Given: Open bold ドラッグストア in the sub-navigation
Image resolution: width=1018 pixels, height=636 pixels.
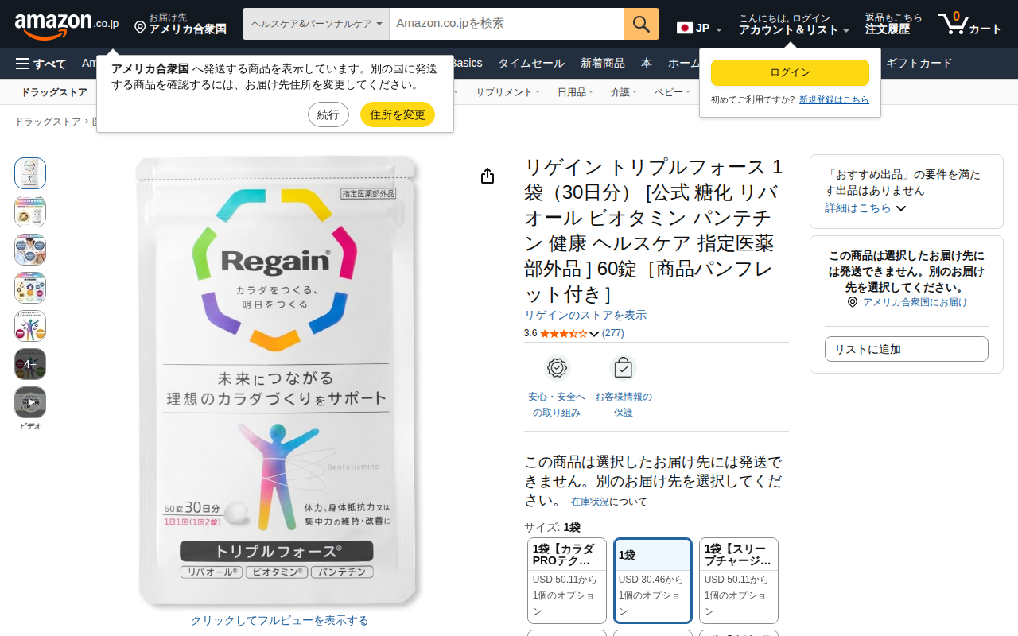Looking at the screenshot, I should click(x=54, y=92).
